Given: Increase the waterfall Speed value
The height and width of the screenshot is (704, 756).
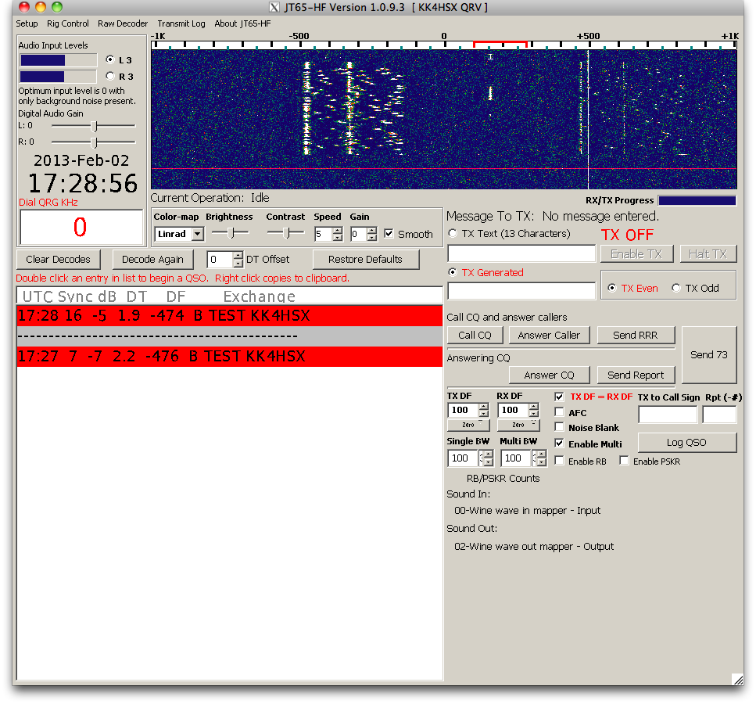Looking at the screenshot, I should click(338, 231).
